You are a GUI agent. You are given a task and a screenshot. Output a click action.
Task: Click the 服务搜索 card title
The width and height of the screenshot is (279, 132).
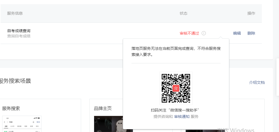tap(11, 108)
